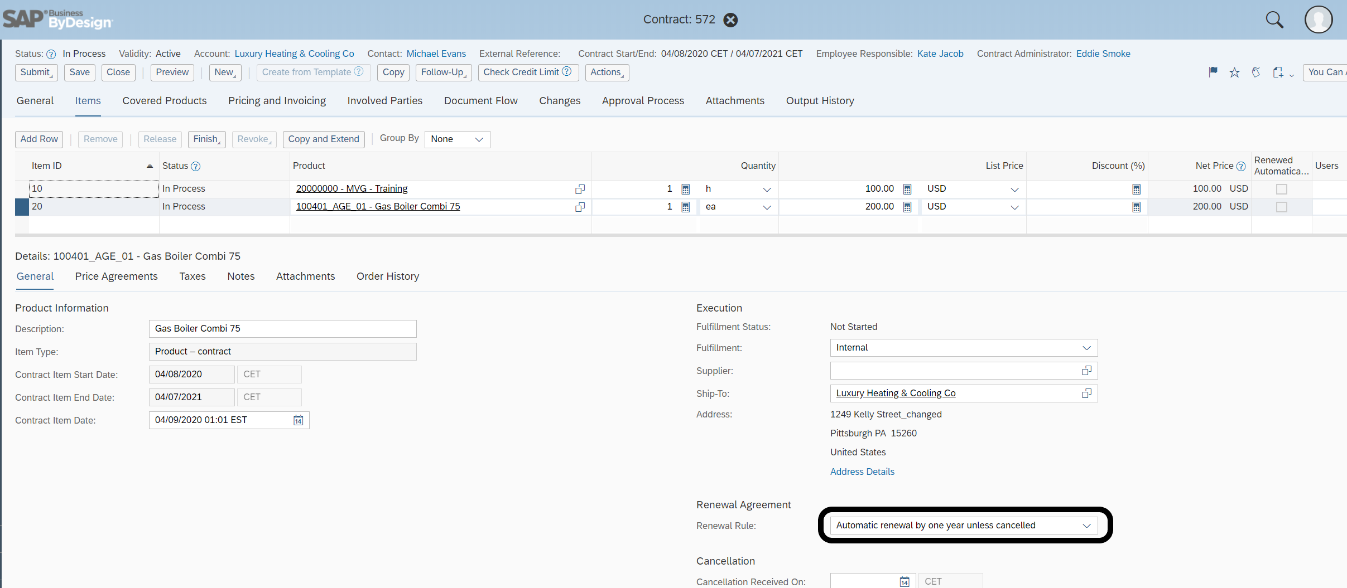Open Document Flow tab
1347x588 pixels.
pyautogui.click(x=481, y=101)
